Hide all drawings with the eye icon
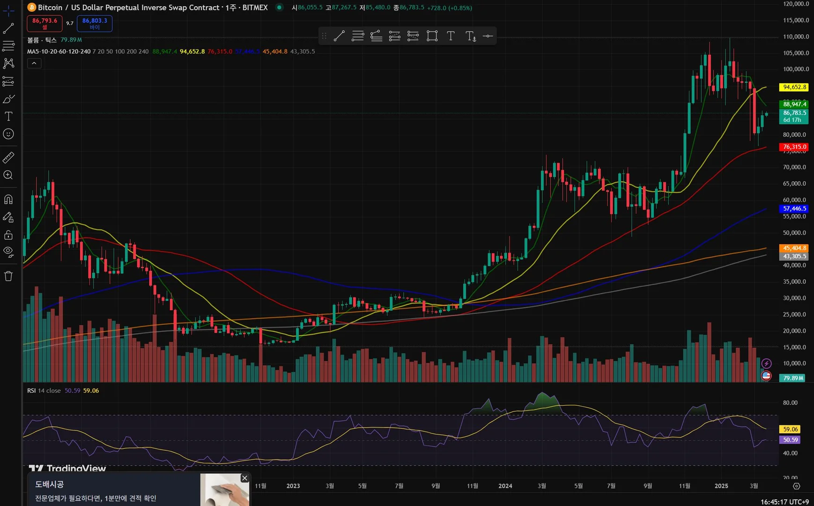The image size is (814, 506). (8, 252)
